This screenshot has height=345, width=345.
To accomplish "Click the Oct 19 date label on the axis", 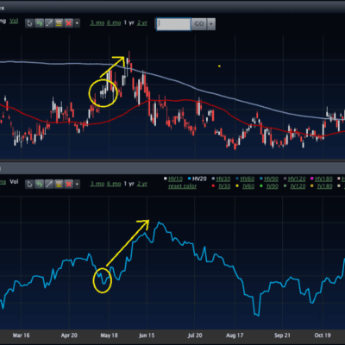I will coord(323,336).
